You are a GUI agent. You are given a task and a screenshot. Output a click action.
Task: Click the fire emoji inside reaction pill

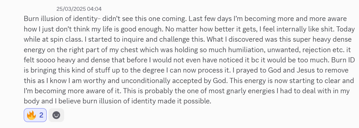[x=31, y=115]
